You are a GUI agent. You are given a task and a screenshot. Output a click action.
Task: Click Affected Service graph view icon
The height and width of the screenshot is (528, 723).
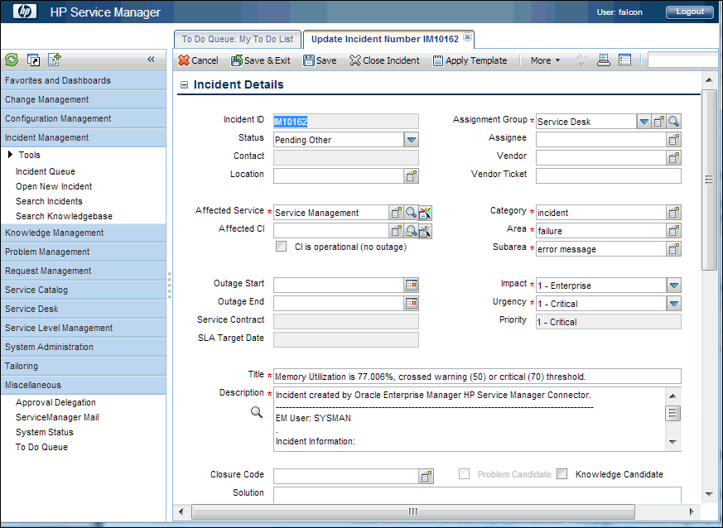click(x=425, y=213)
